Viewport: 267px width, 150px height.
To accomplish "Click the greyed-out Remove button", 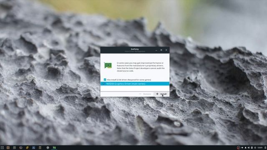I will point(145,94).
